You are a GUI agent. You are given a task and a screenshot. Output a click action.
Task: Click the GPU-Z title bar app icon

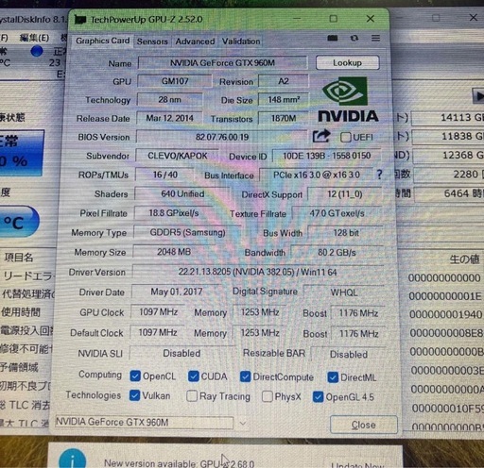tap(80, 20)
